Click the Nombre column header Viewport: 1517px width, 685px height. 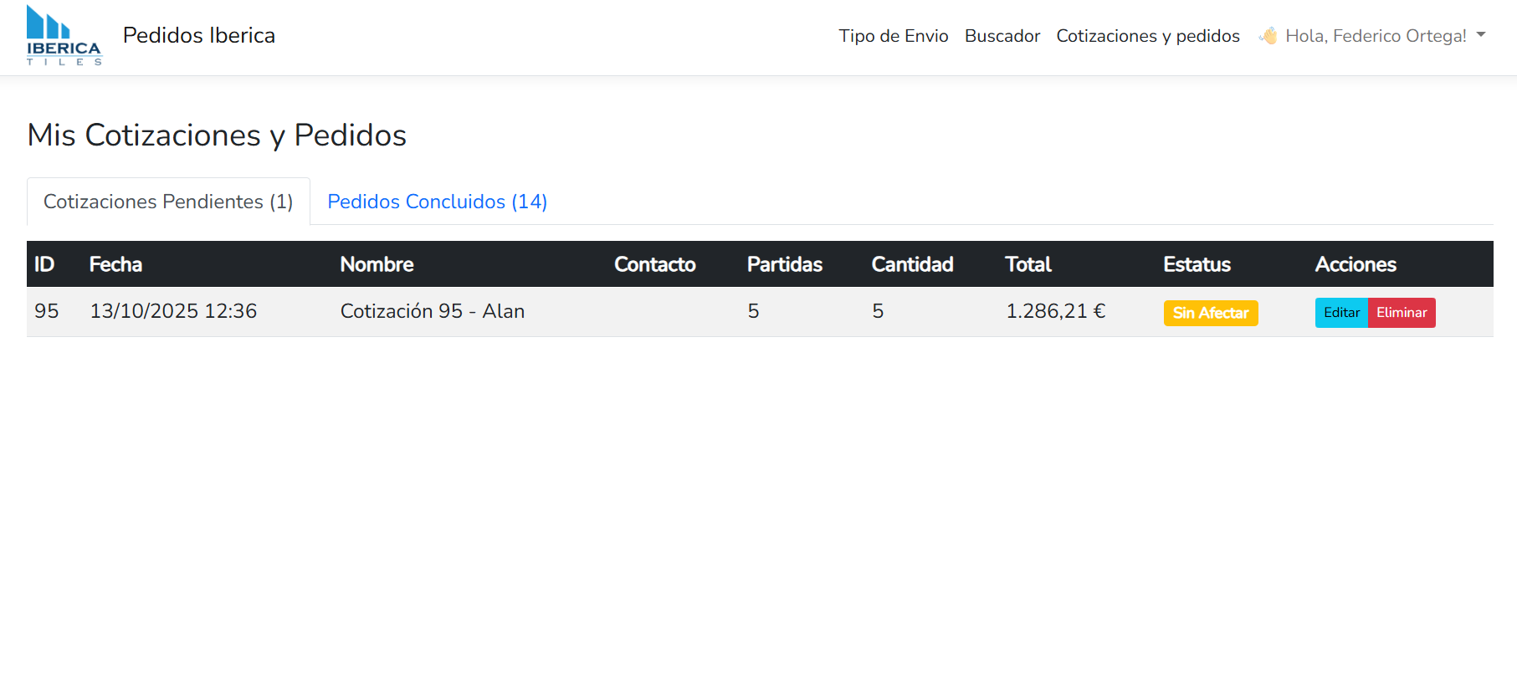[377, 264]
